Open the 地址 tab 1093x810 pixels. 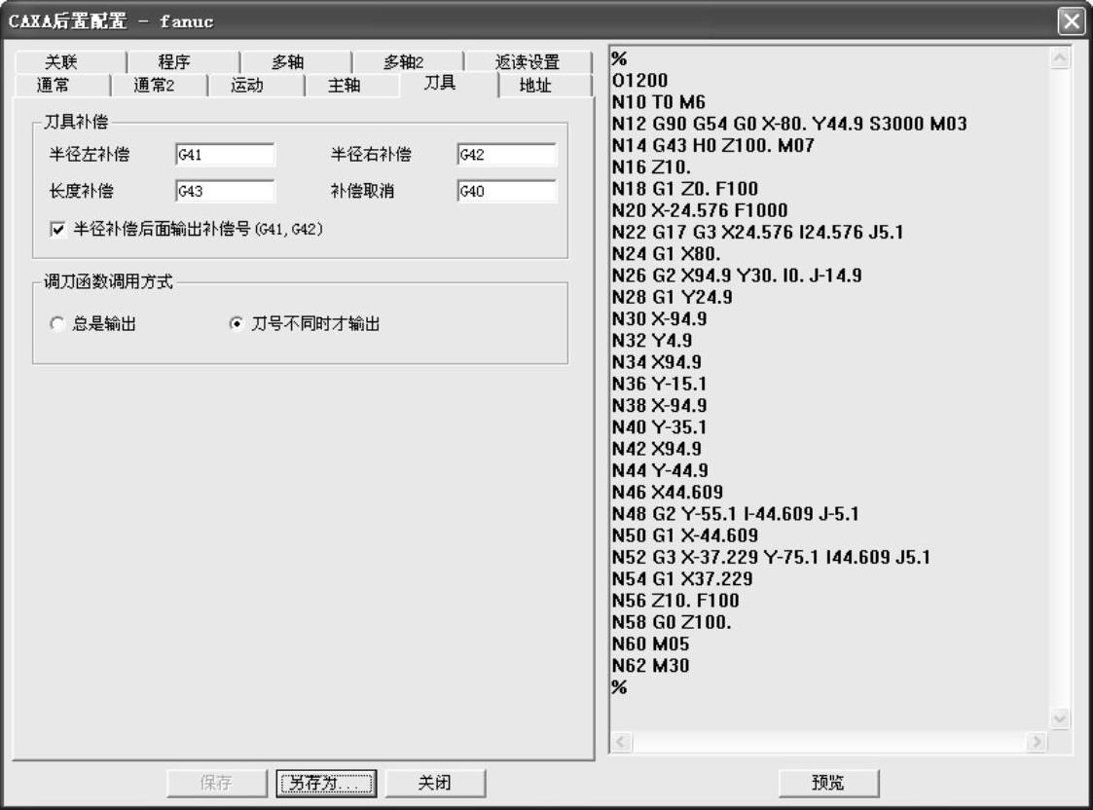535,86
